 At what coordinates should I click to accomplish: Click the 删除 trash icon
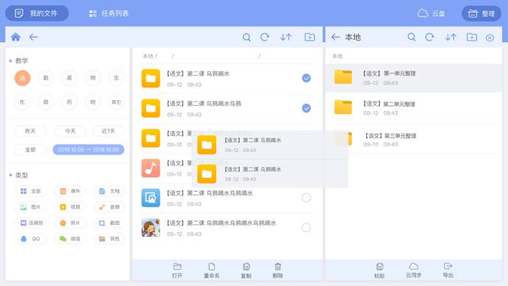coord(278,267)
